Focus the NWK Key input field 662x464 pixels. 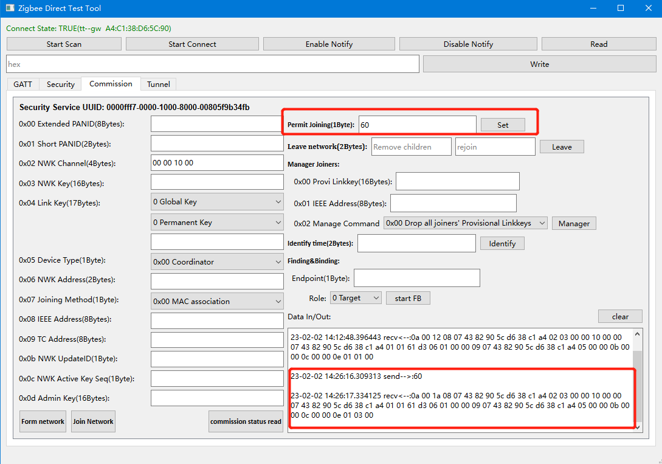click(x=217, y=182)
